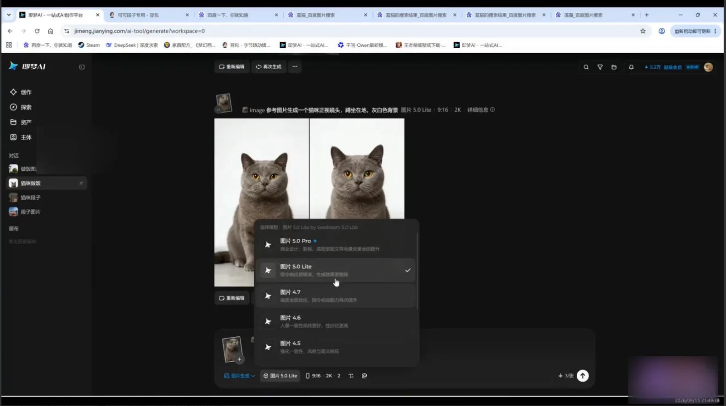Open the user avatar profile menu
This screenshot has width=726, height=406.
[708, 67]
